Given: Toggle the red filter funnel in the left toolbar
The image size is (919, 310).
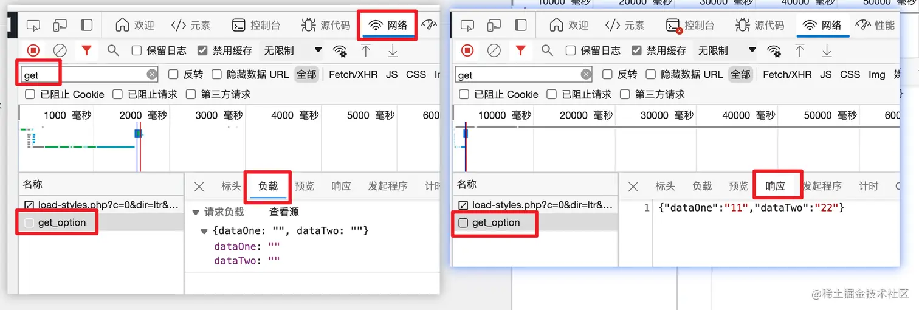Looking at the screenshot, I should pos(86,50).
